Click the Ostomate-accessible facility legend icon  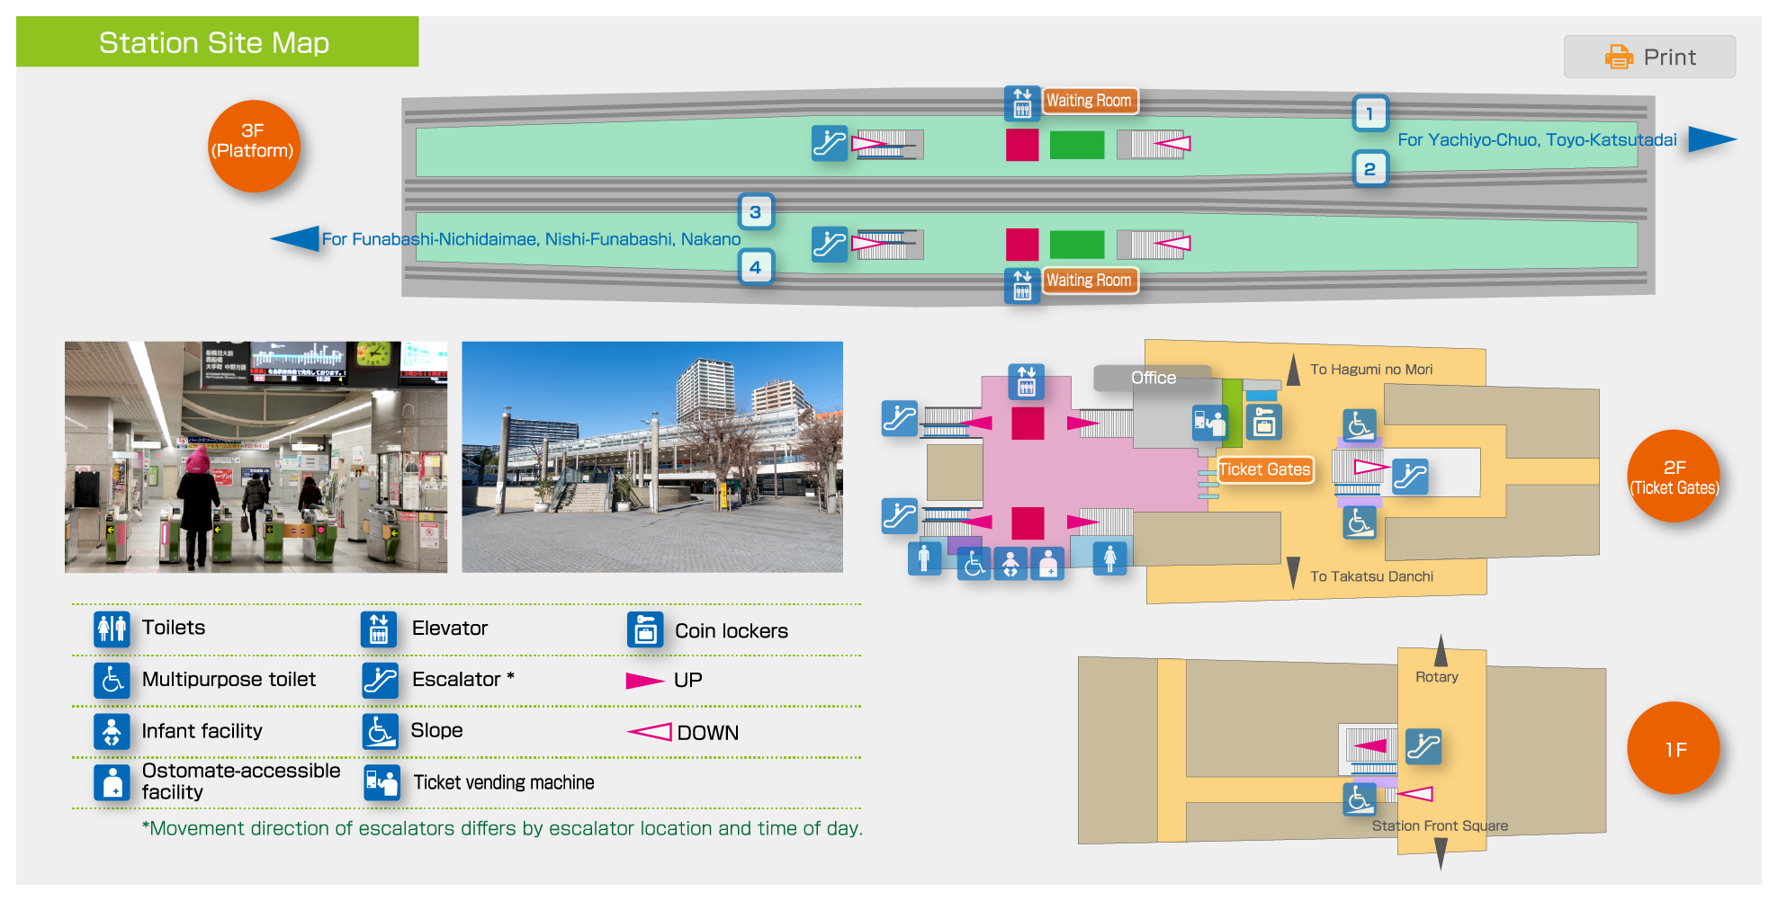[x=112, y=782]
